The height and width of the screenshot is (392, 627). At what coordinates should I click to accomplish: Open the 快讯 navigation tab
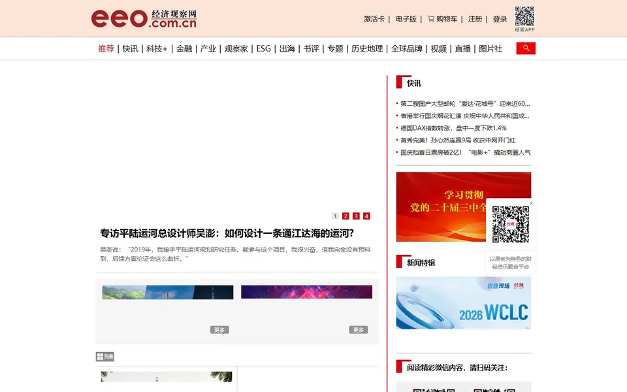pyautogui.click(x=130, y=49)
